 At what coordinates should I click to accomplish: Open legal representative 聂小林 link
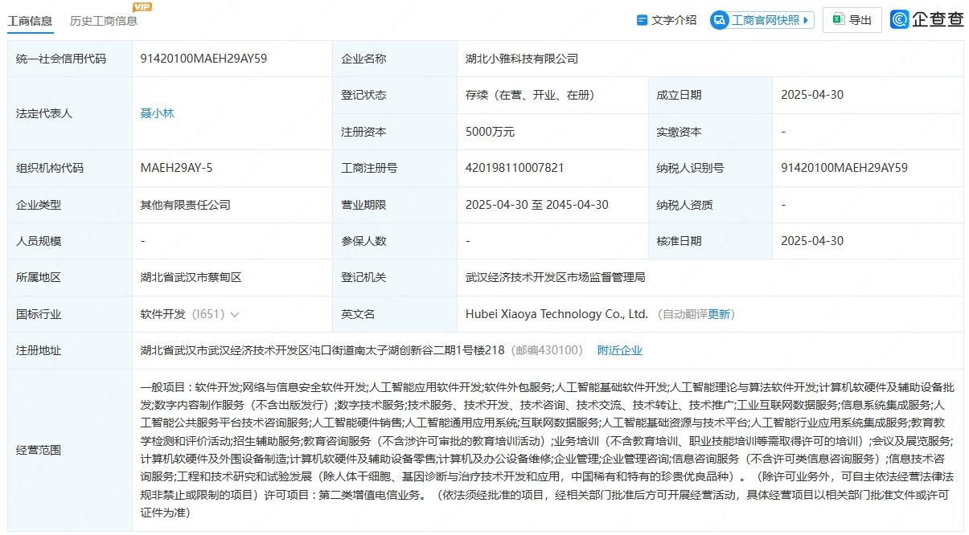pos(157,113)
